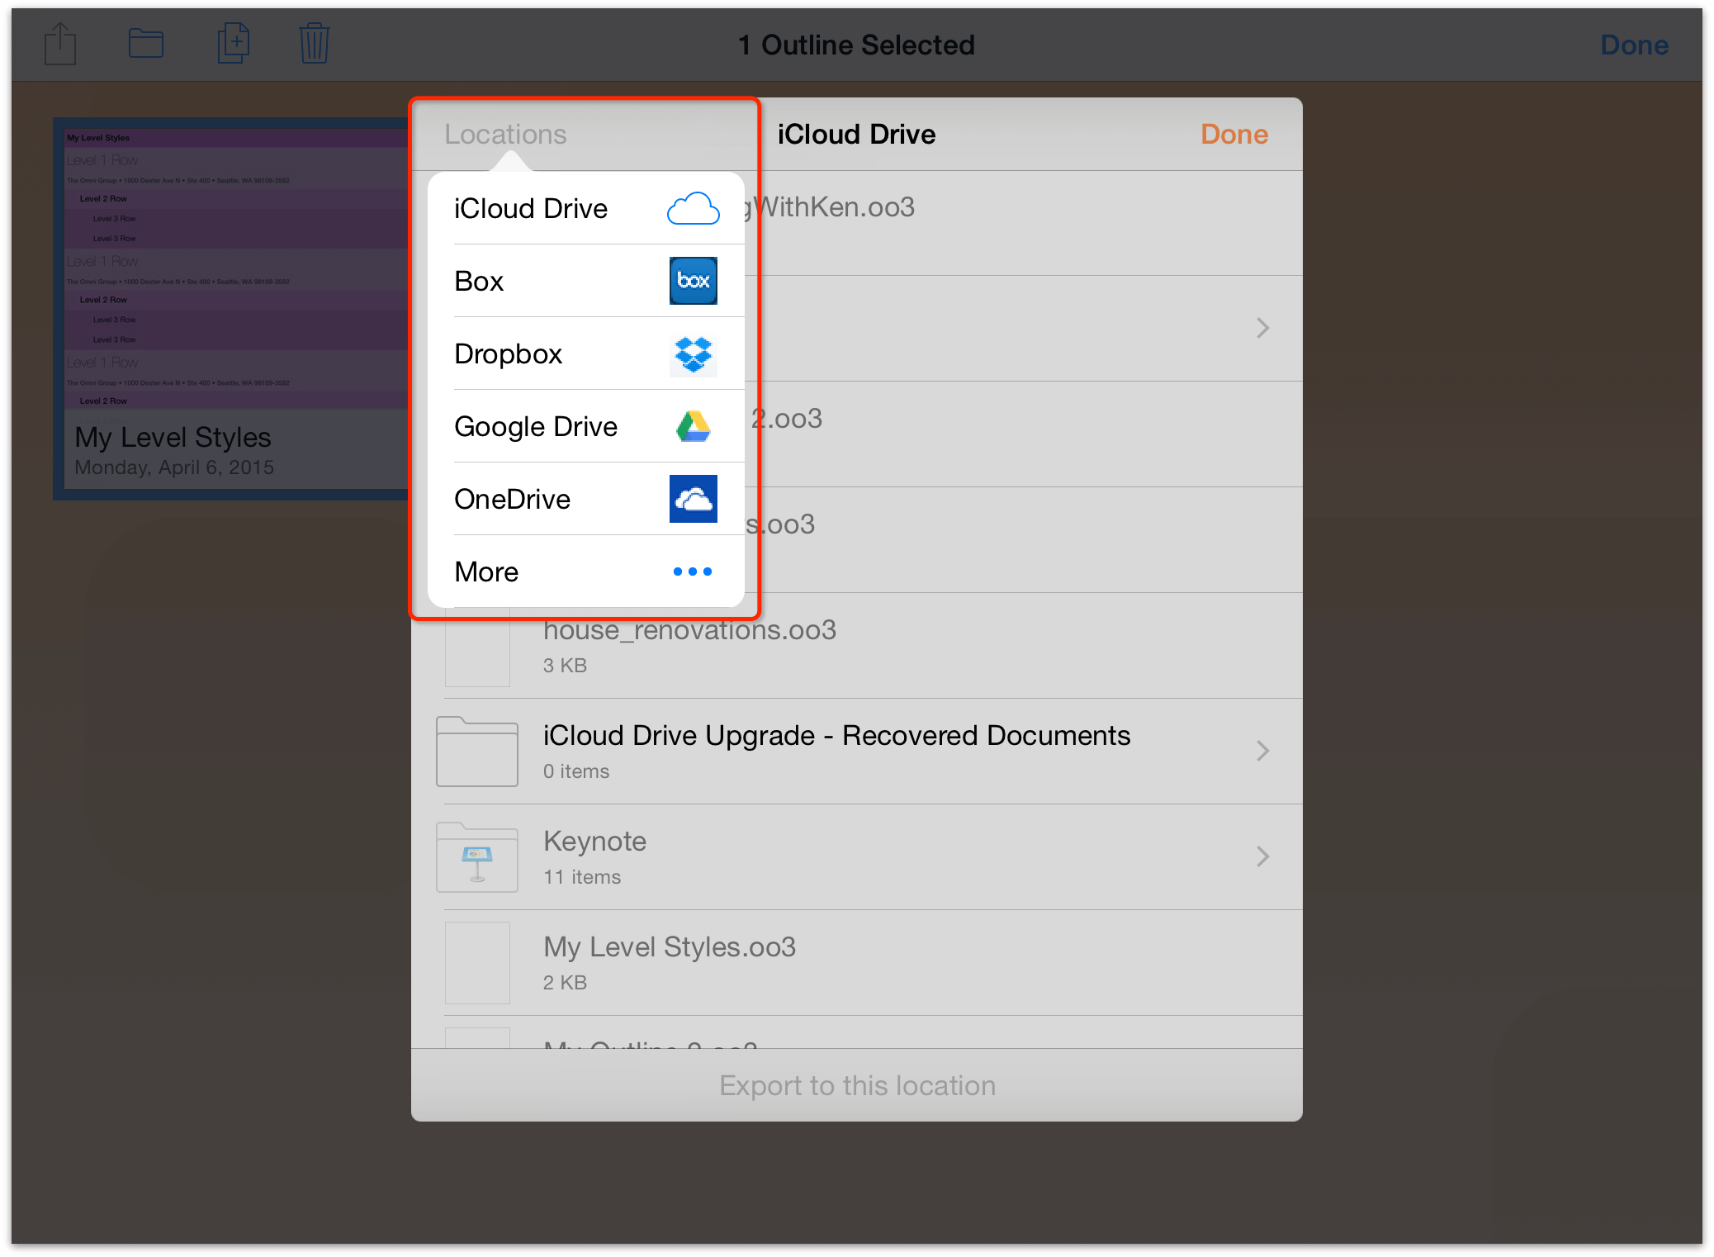Tap Export to this location button
Viewport: 1714px width, 1257px height.
(857, 1085)
